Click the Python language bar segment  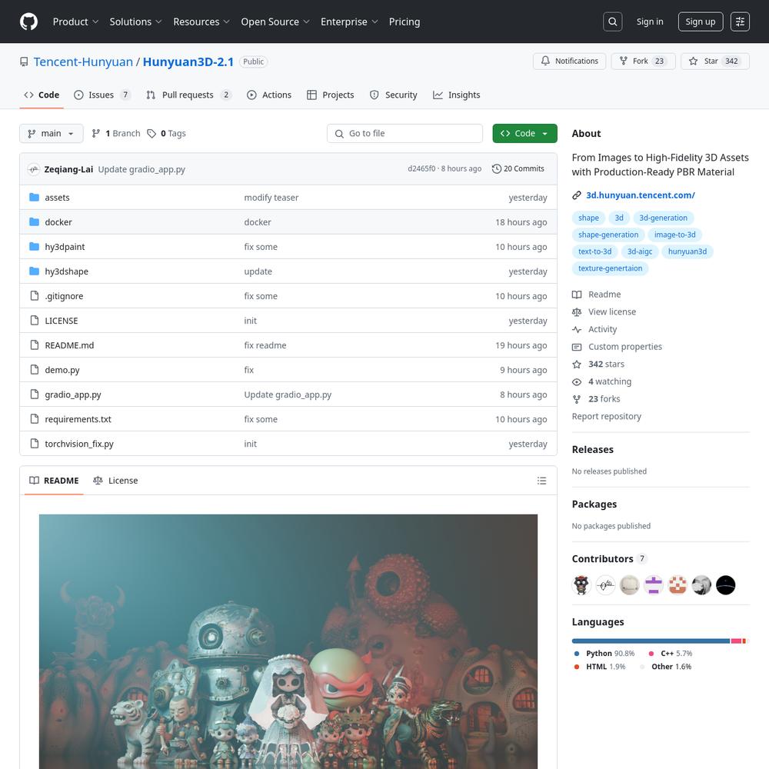point(651,641)
